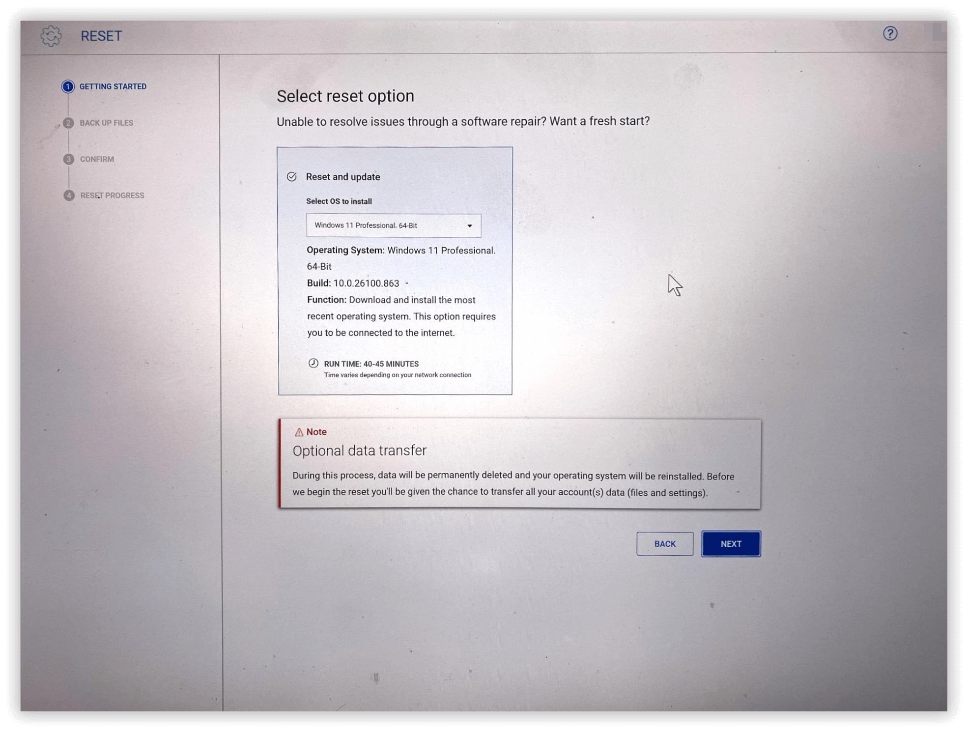The image size is (968, 732).
Task: Click the step 4 number circle
Action: (69, 196)
